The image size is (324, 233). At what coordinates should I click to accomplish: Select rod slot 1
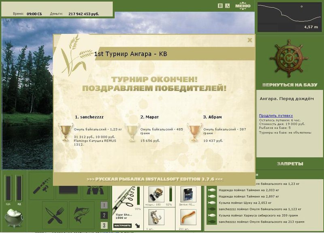pyautogui.click(x=104, y=205)
